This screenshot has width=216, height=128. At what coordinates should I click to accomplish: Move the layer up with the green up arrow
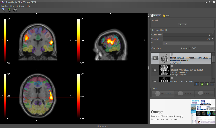tap(202, 84)
